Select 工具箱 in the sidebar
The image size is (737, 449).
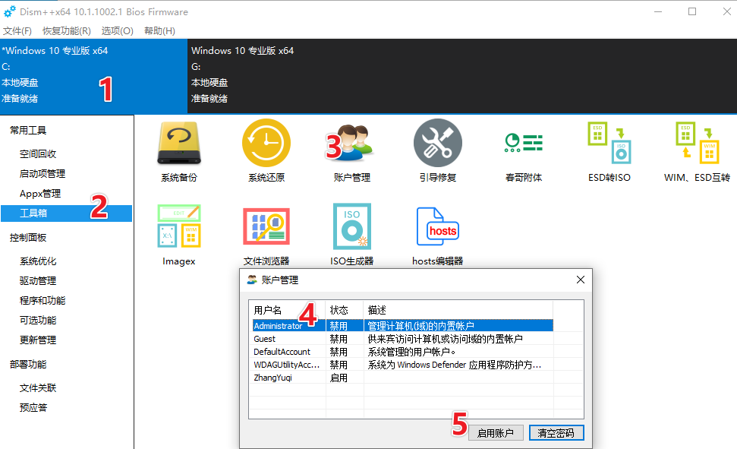[66, 213]
